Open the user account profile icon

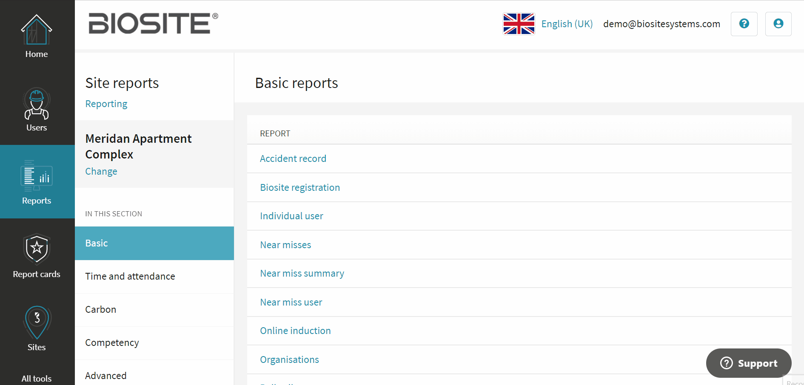pos(778,24)
